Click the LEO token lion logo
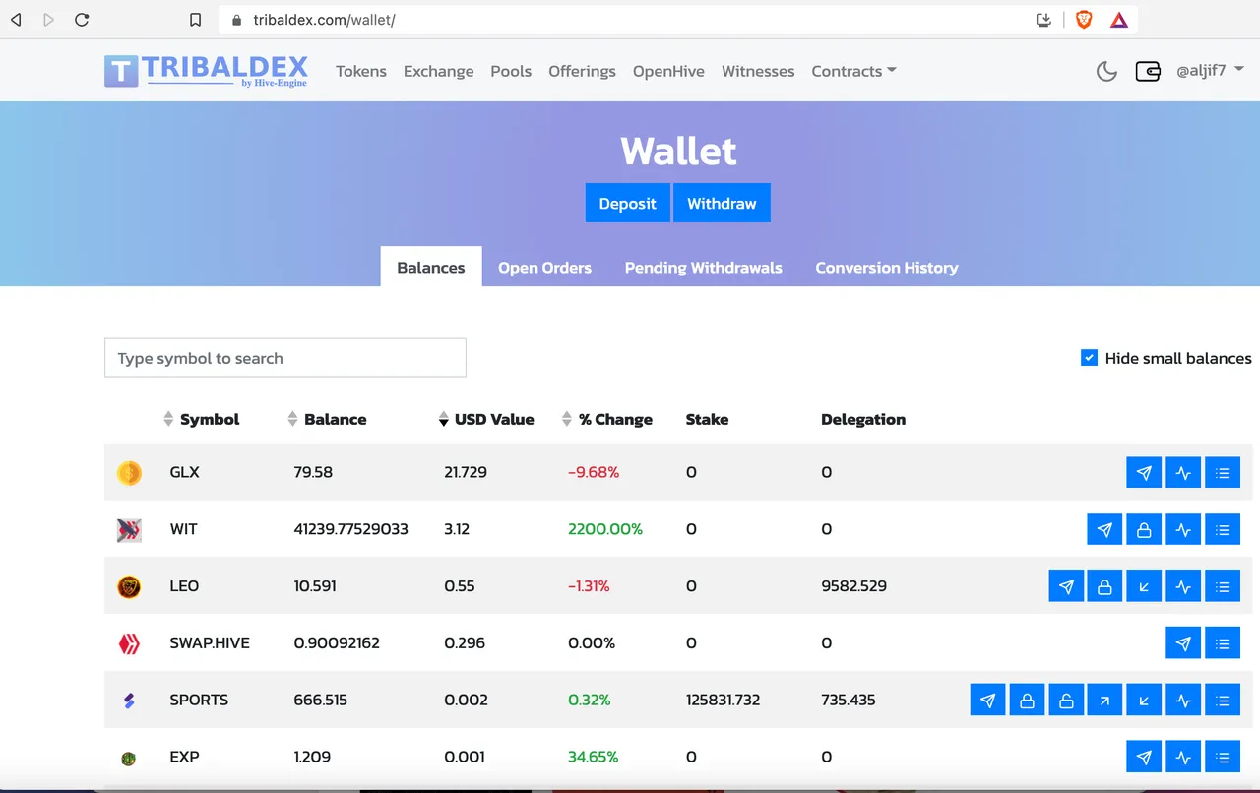This screenshot has height=793, width=1260. pyautogui.click(x=129, y=587)
